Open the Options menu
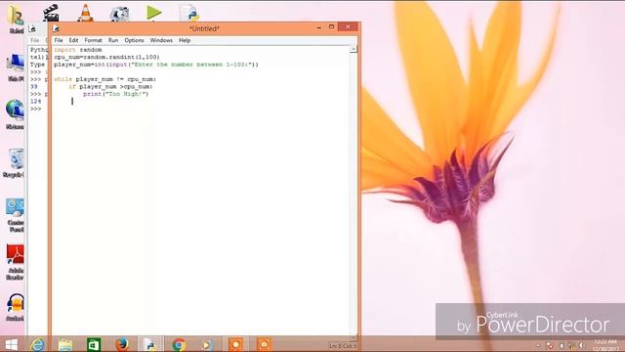This screenshot has height=352, width=625. (134, 40)
